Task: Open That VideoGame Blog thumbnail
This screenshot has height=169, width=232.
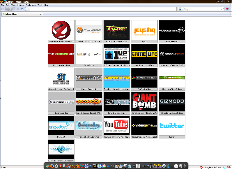Action: 61,55
